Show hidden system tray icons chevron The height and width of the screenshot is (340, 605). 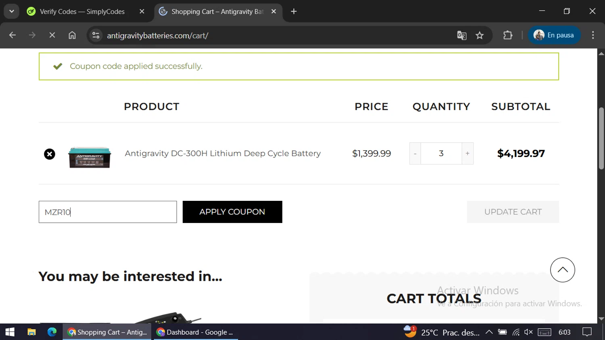pyautogui.click(x=489, y=332)
